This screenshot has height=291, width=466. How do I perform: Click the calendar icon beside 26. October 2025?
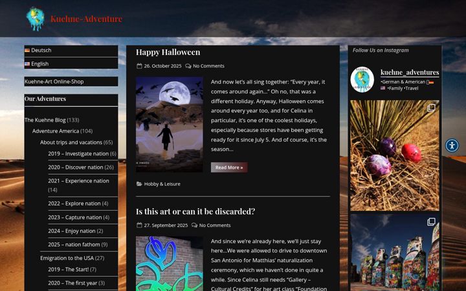(x=139, y=66)
